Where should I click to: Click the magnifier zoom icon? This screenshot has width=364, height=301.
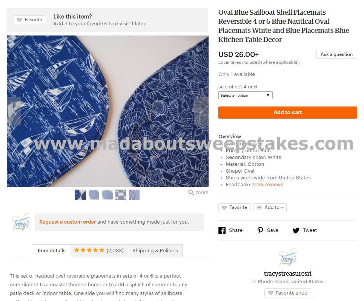pos(191,193)
